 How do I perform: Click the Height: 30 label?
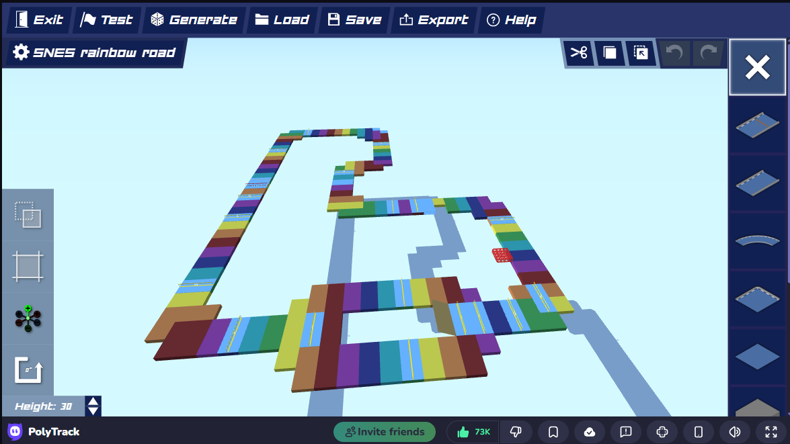[43, 406]
